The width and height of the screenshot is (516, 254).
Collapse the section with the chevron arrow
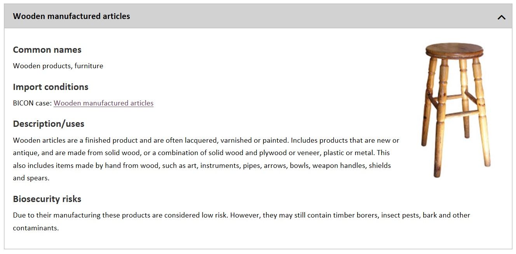(x=501, y=17)
